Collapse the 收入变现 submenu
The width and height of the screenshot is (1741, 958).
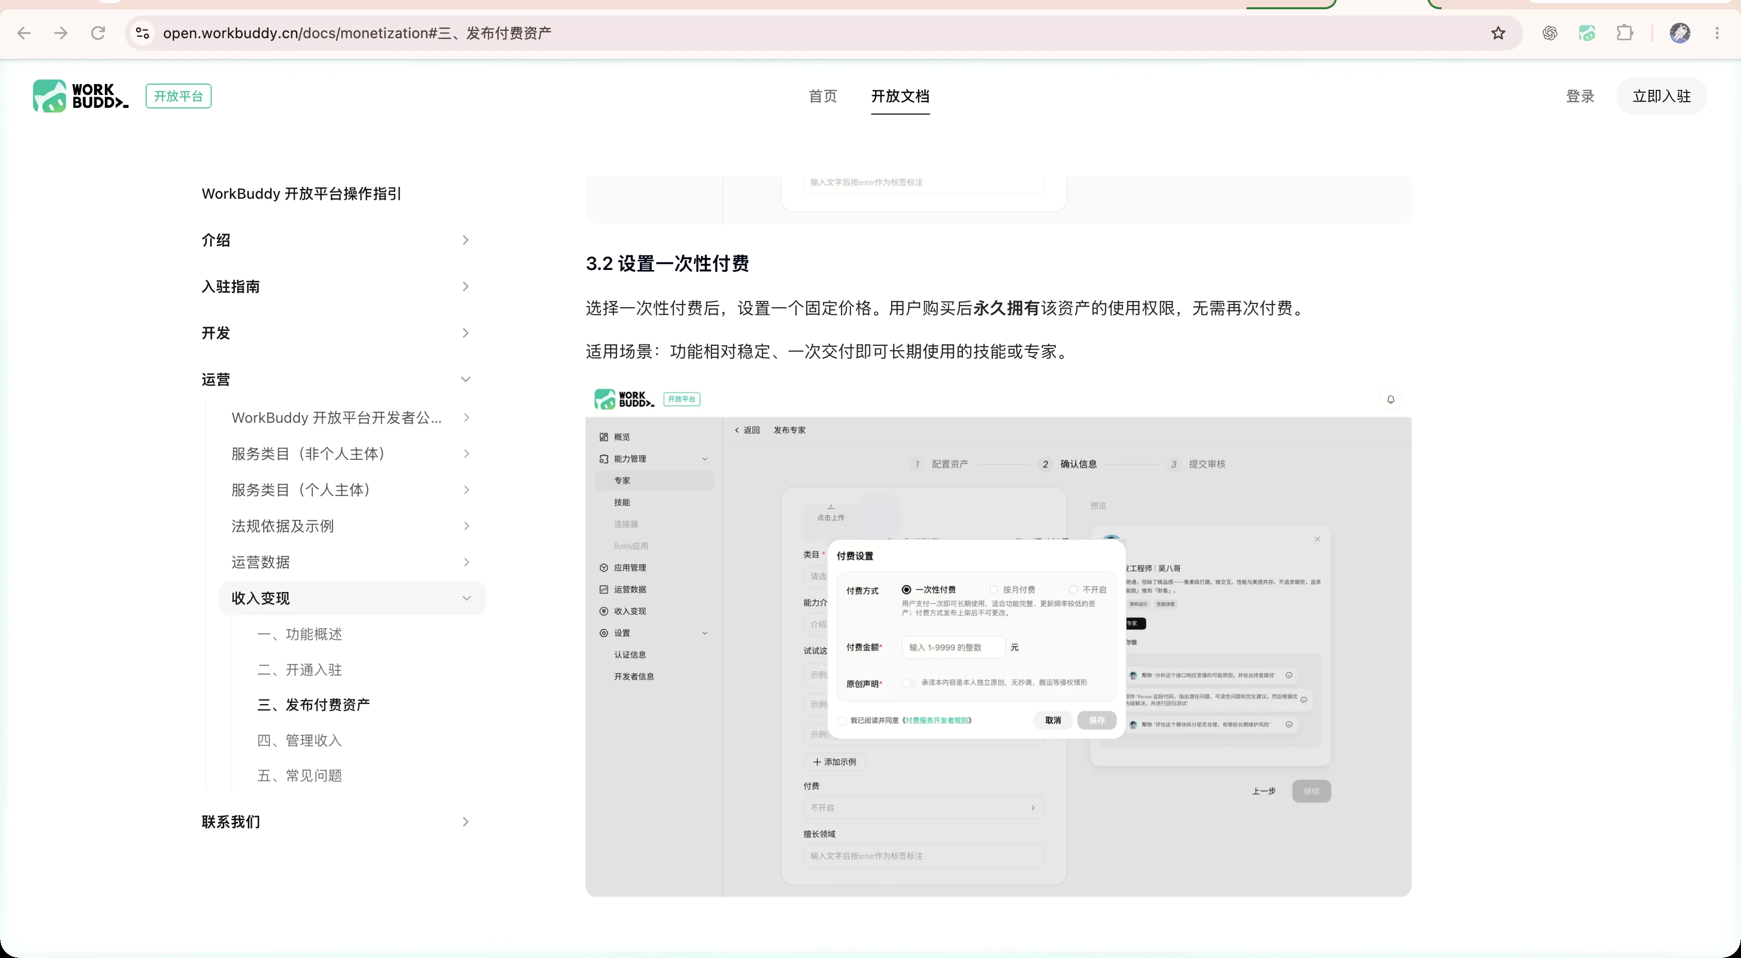pos(352,598)
